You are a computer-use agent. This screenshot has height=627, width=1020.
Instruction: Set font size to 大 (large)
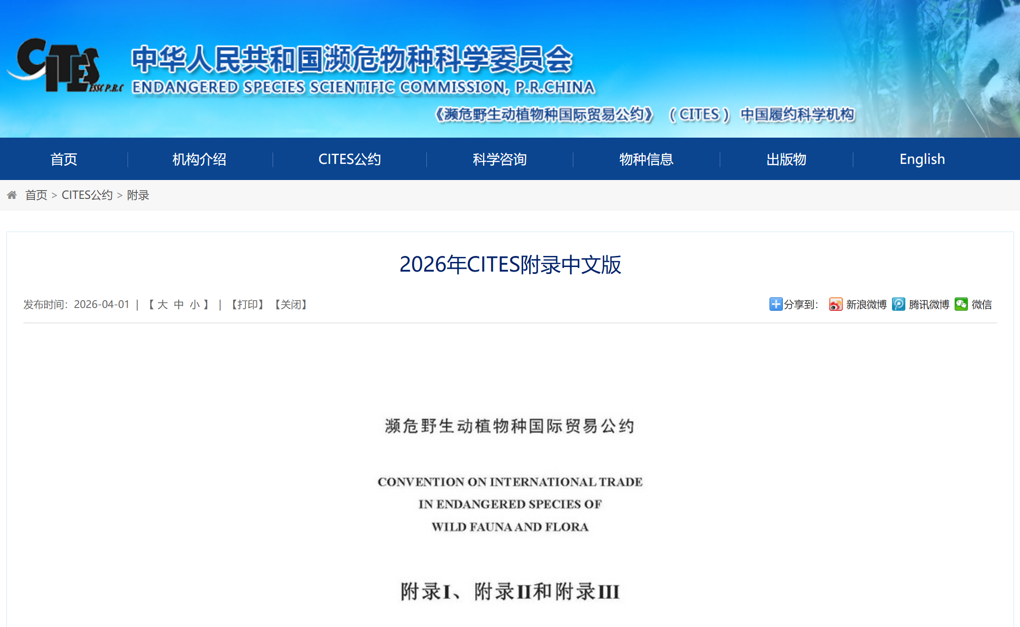[163, 305]
